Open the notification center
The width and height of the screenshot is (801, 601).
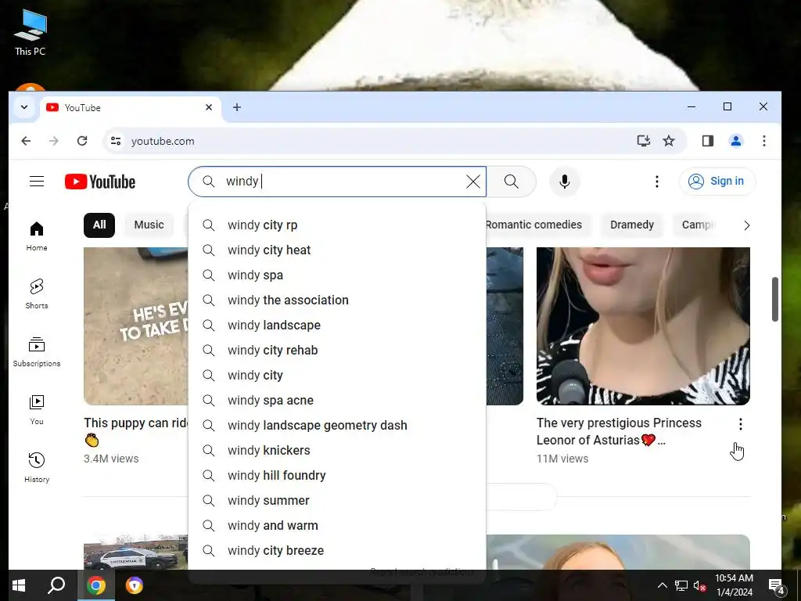point(777,585)
